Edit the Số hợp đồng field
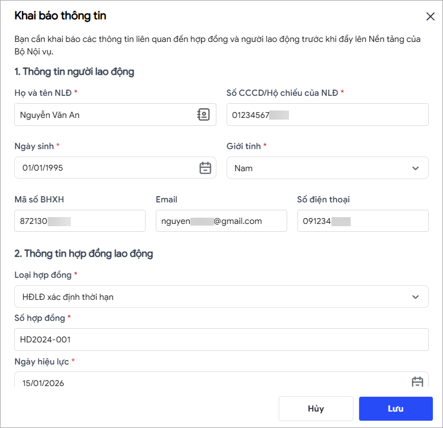This screenshot has width=443, height=428. 221,340
